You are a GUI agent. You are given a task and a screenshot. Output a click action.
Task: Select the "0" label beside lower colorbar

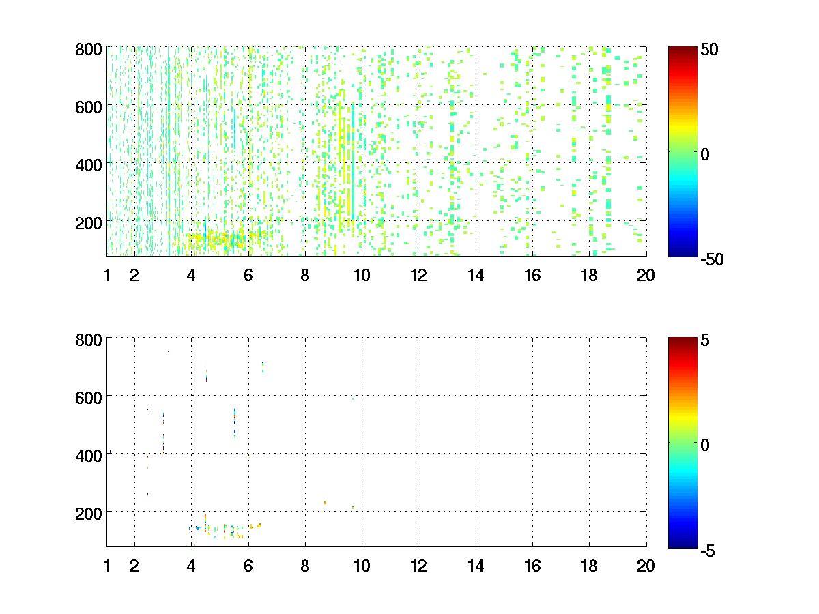click(706, 445)
